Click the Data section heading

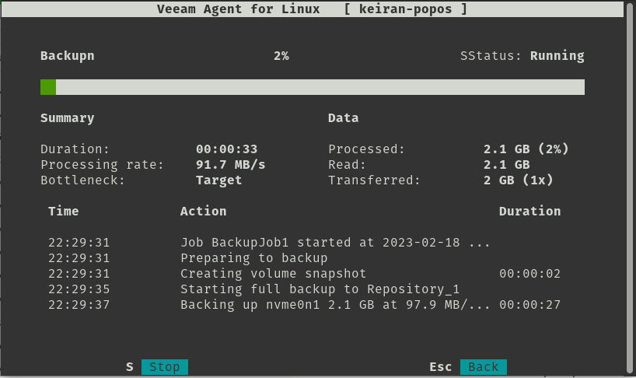click(x=343, y=118)
